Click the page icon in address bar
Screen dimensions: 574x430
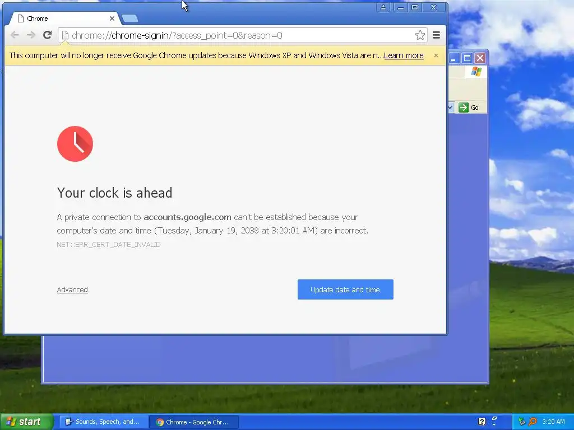tap(65, 35)
